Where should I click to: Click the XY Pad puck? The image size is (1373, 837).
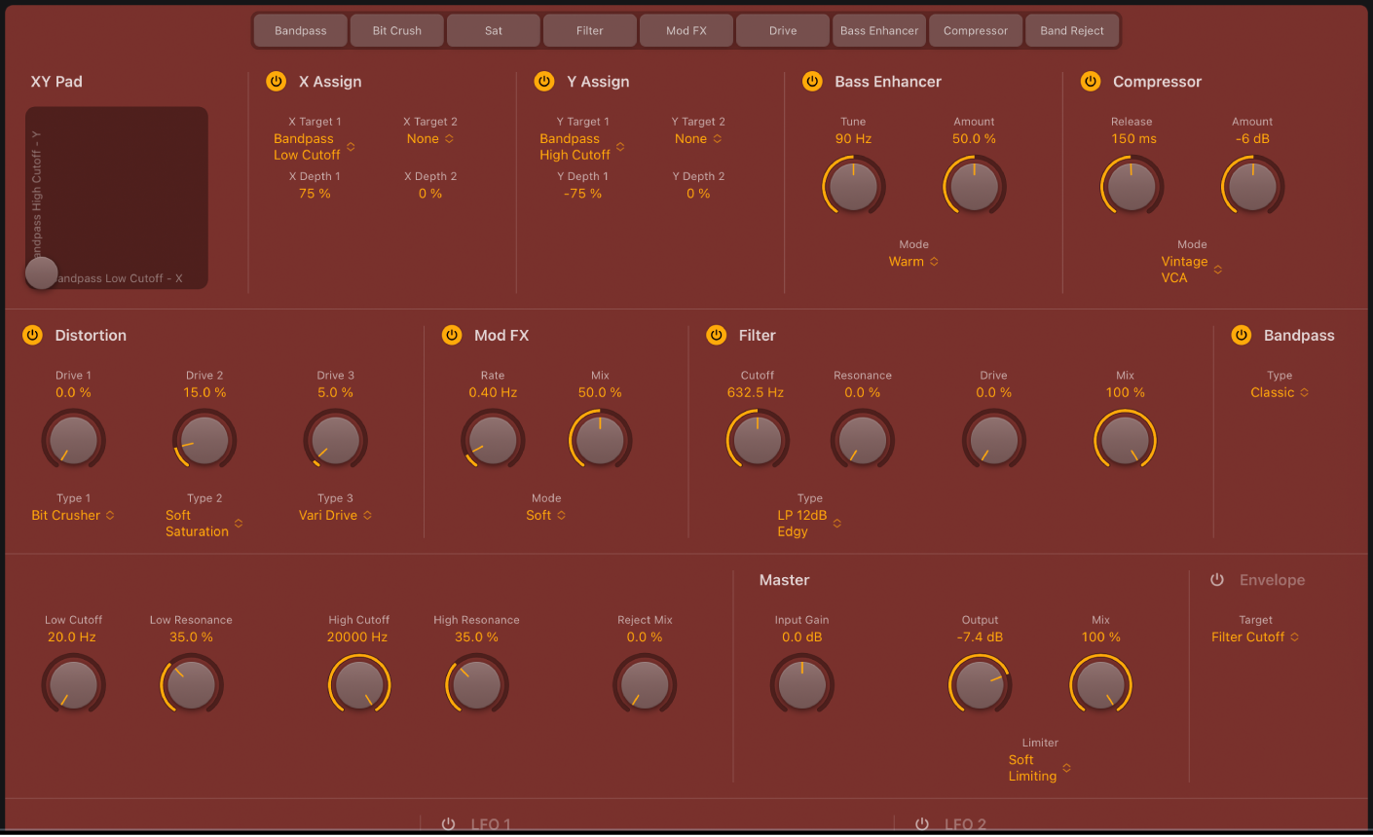(41, 273)
